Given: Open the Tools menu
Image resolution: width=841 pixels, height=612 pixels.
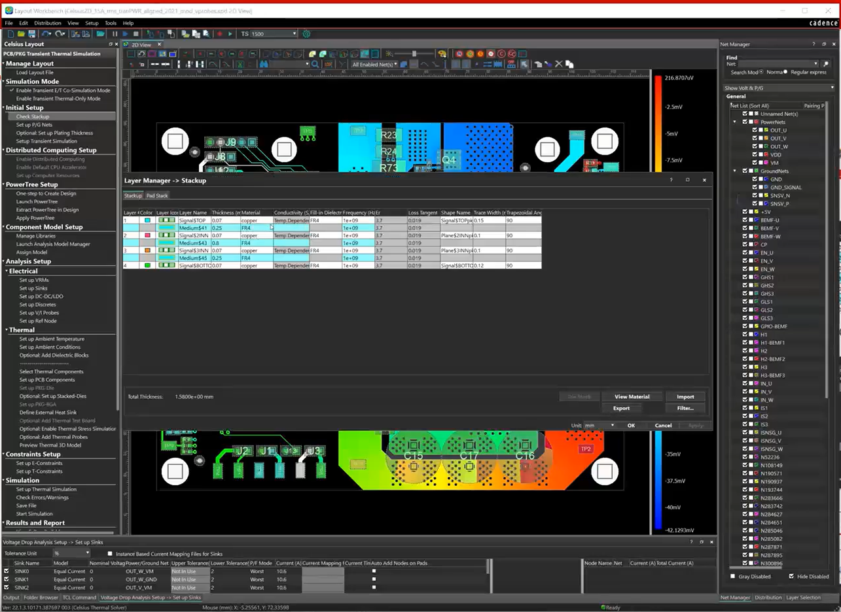Looking at the screenshot, I should coord(111,23).
